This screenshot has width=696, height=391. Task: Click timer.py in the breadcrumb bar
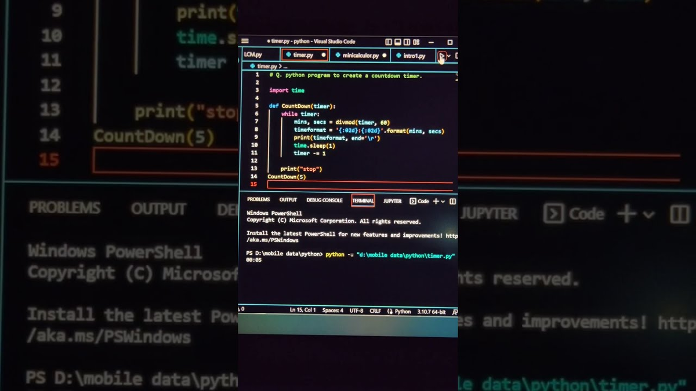pyautogui.click(x=267, y=67)
